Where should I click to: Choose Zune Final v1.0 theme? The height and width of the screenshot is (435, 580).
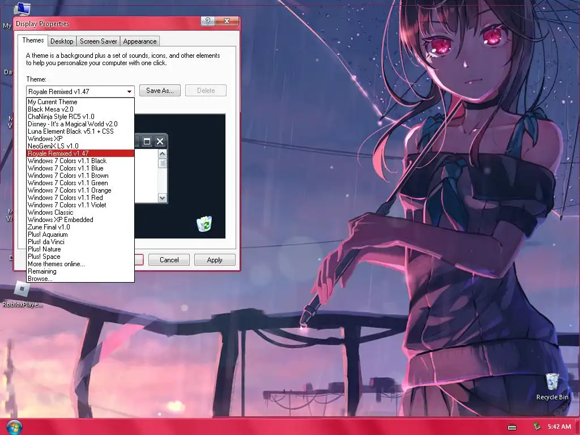click(x=80, y=227)
